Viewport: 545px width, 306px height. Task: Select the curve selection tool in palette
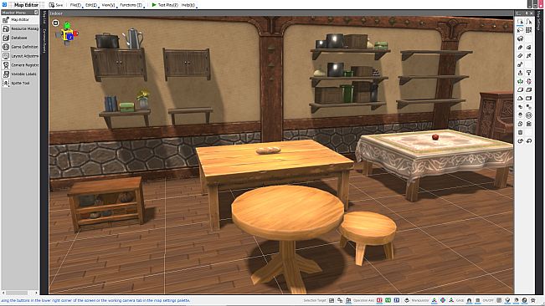pos(528,22)
